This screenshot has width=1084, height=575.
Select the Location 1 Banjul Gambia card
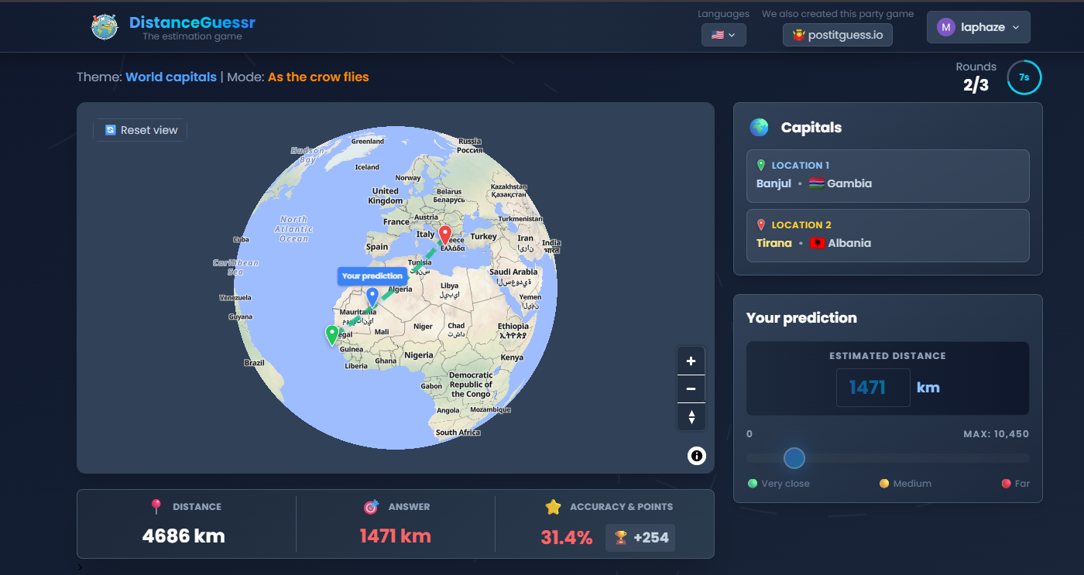[x=887, y=176]
